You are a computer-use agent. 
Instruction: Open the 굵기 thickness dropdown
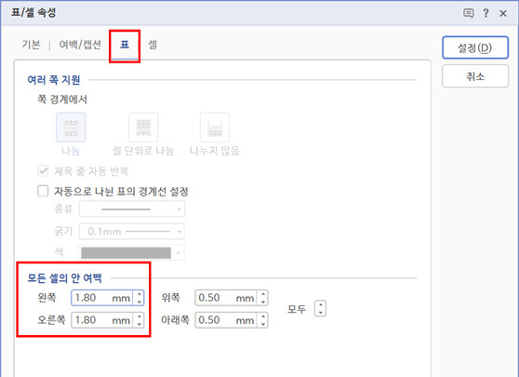[x=132, y=231]
